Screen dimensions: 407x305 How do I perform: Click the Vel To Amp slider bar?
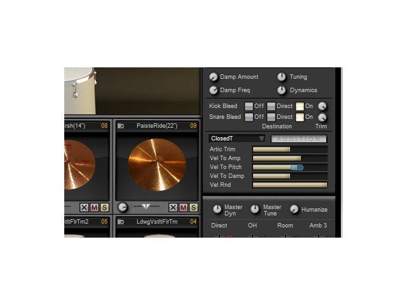[290, 158]
